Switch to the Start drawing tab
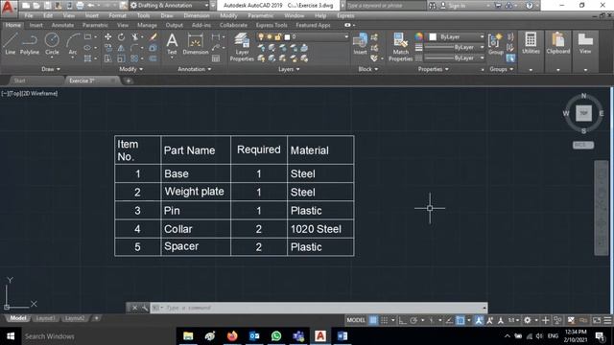614x345 pixels. [19, 80]
